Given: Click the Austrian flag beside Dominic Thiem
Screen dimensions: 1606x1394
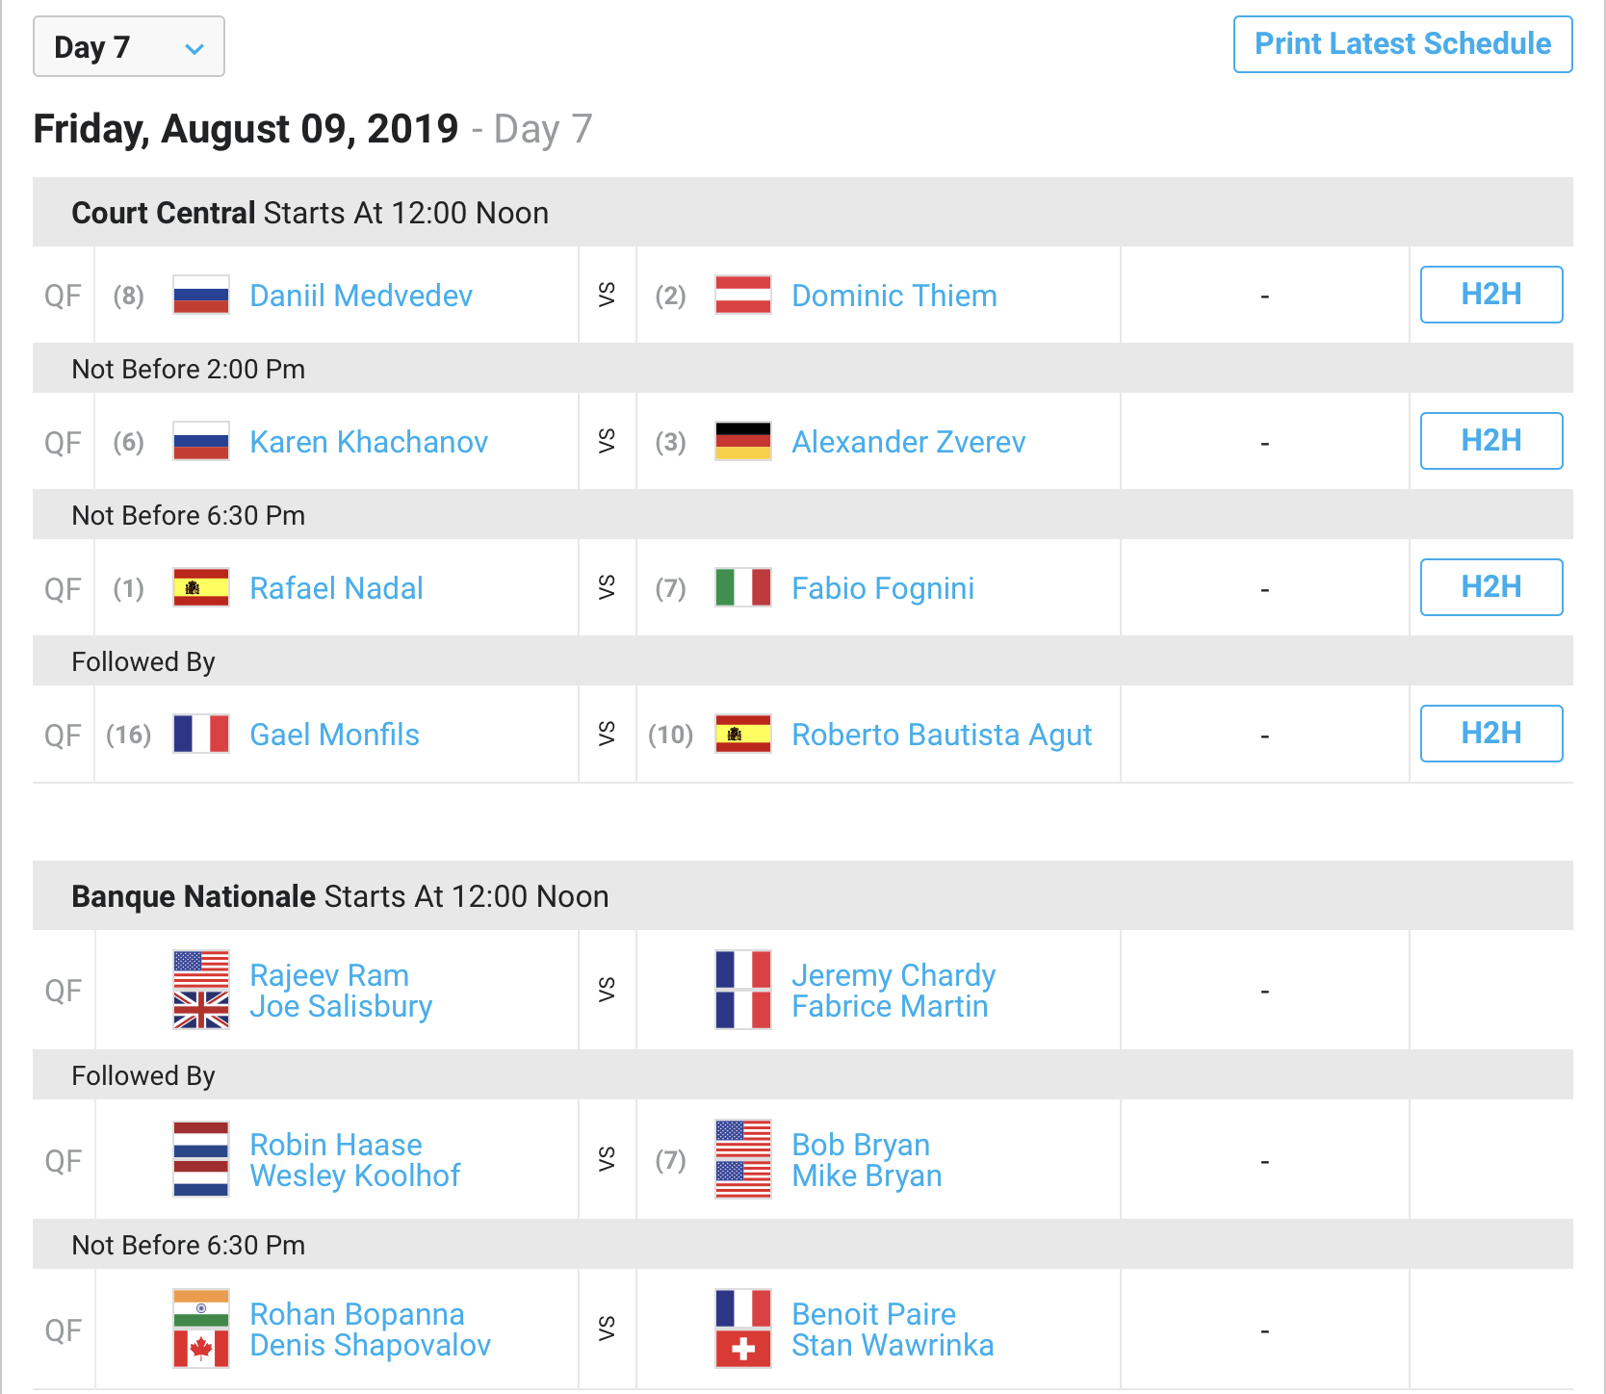Looking at the screenshot, I should coord(743,295).
